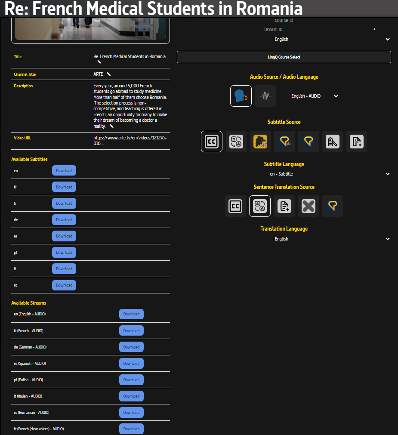Image resolution: width=398 pixels, height=435 pixels.
Task: Select the playground slide subtitle source icon
Action: tap(333, 142)
